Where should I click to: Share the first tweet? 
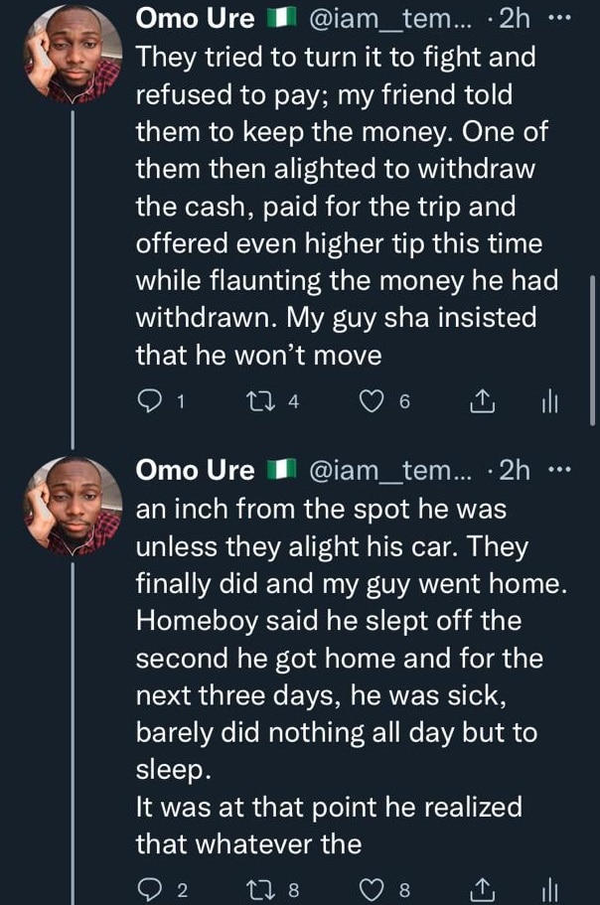click(480, 400)
